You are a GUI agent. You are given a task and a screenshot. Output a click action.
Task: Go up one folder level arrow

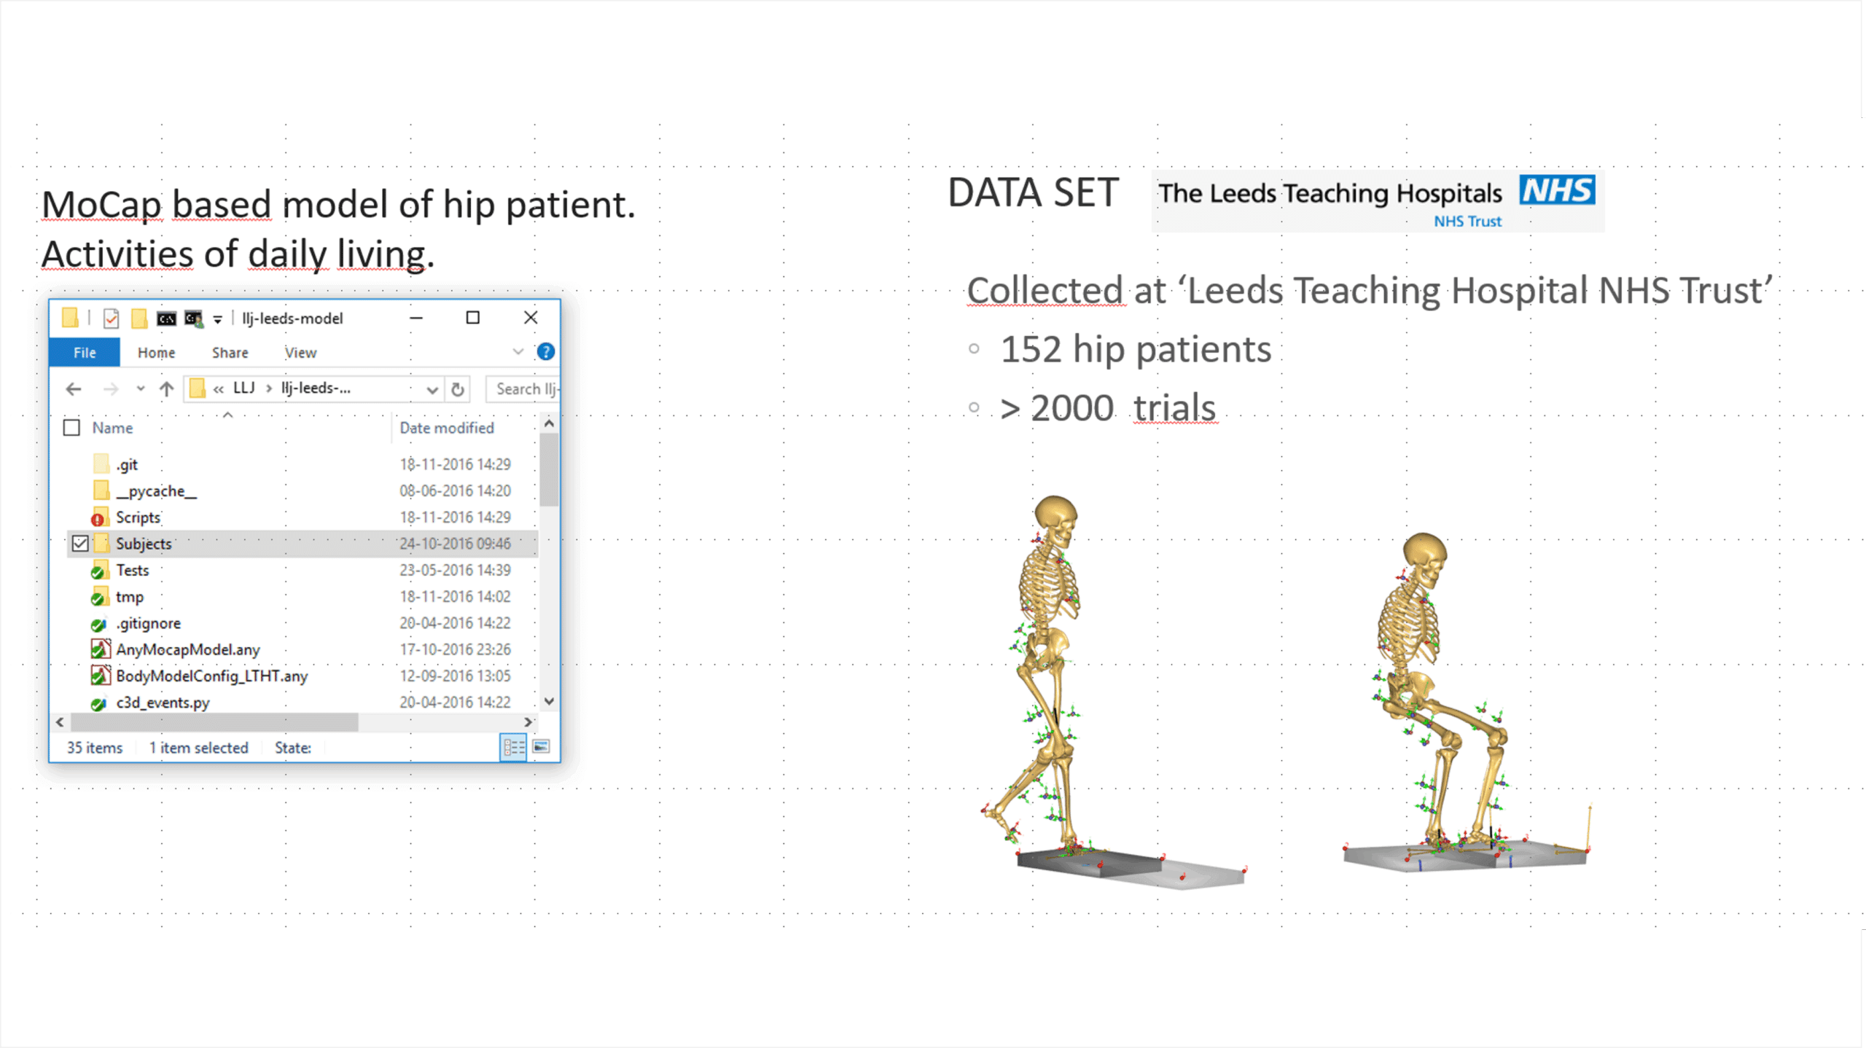tap(166, 389)
